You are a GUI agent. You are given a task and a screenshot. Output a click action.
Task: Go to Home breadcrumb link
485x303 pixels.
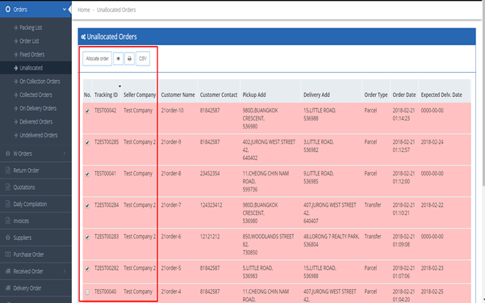(x=83, y=10)
